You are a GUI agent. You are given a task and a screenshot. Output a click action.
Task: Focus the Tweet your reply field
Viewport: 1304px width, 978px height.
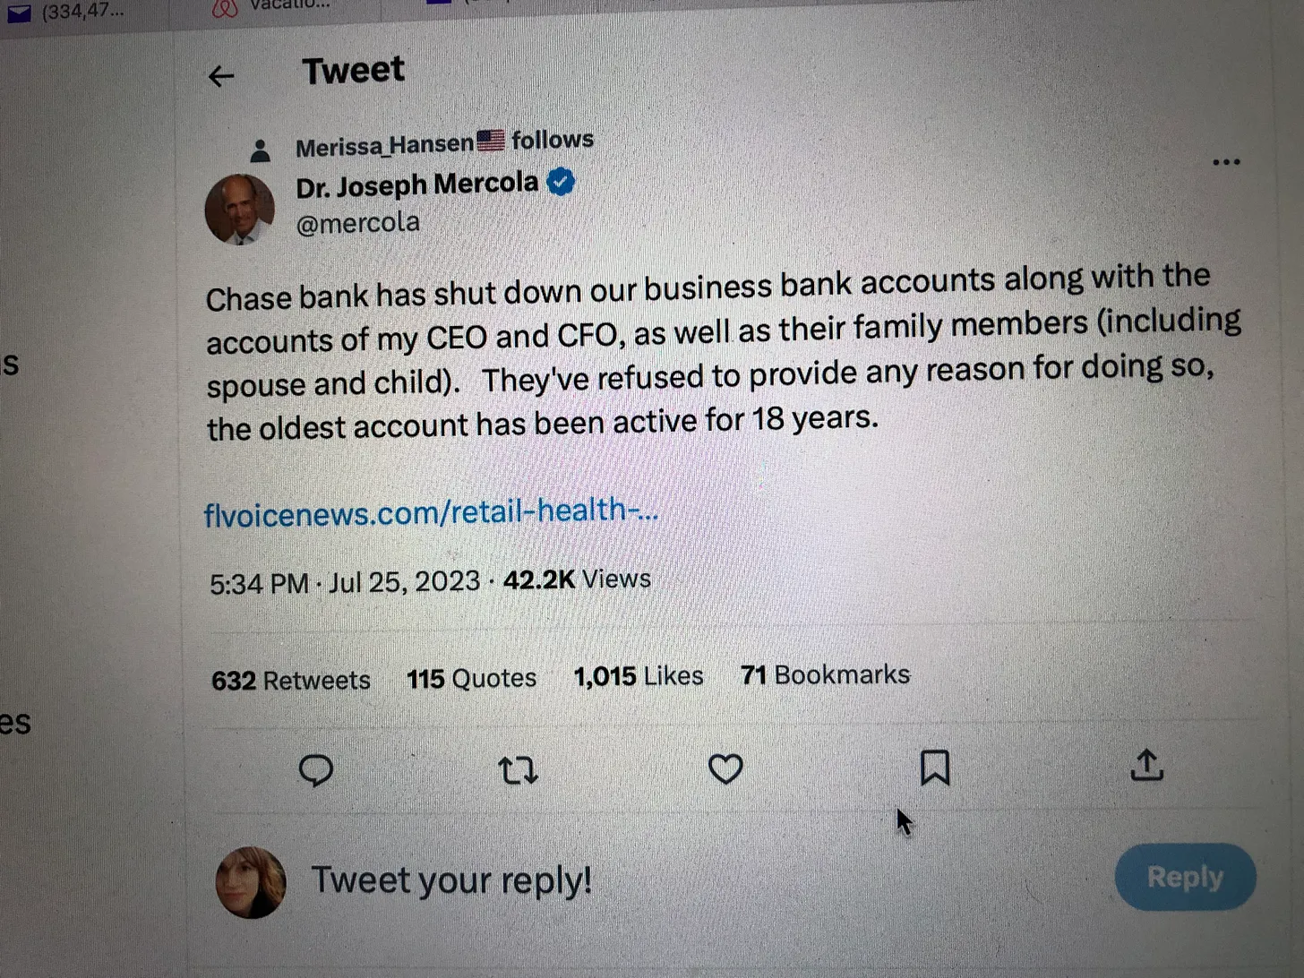click(x=451, y=880)
